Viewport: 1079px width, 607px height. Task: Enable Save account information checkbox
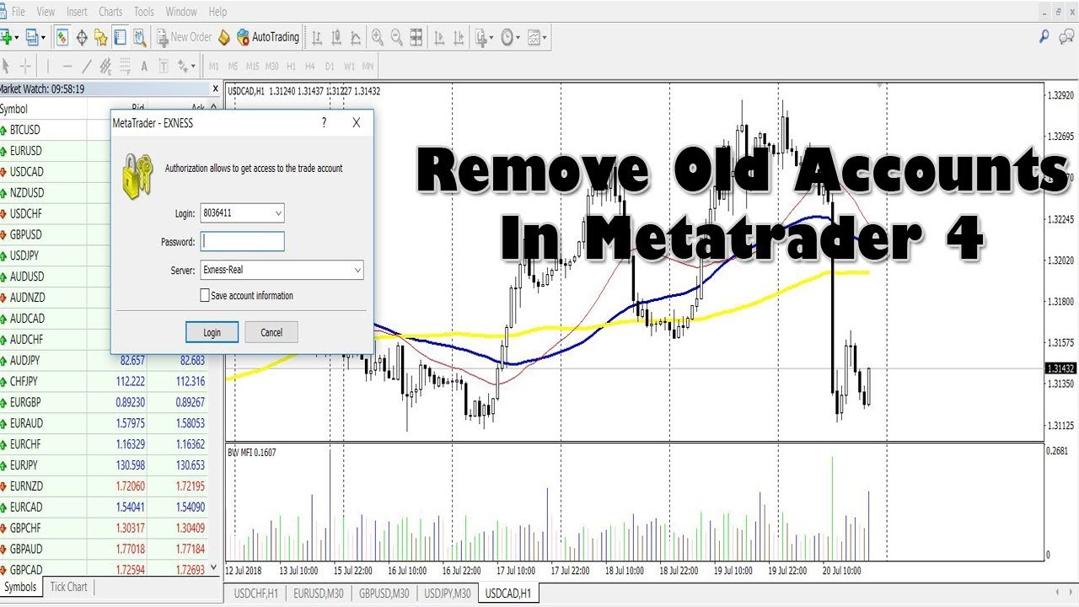(205, 296)
